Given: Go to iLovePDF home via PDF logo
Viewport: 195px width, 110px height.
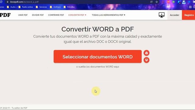Looking at the screenshot, I should [x=5, y=15].
